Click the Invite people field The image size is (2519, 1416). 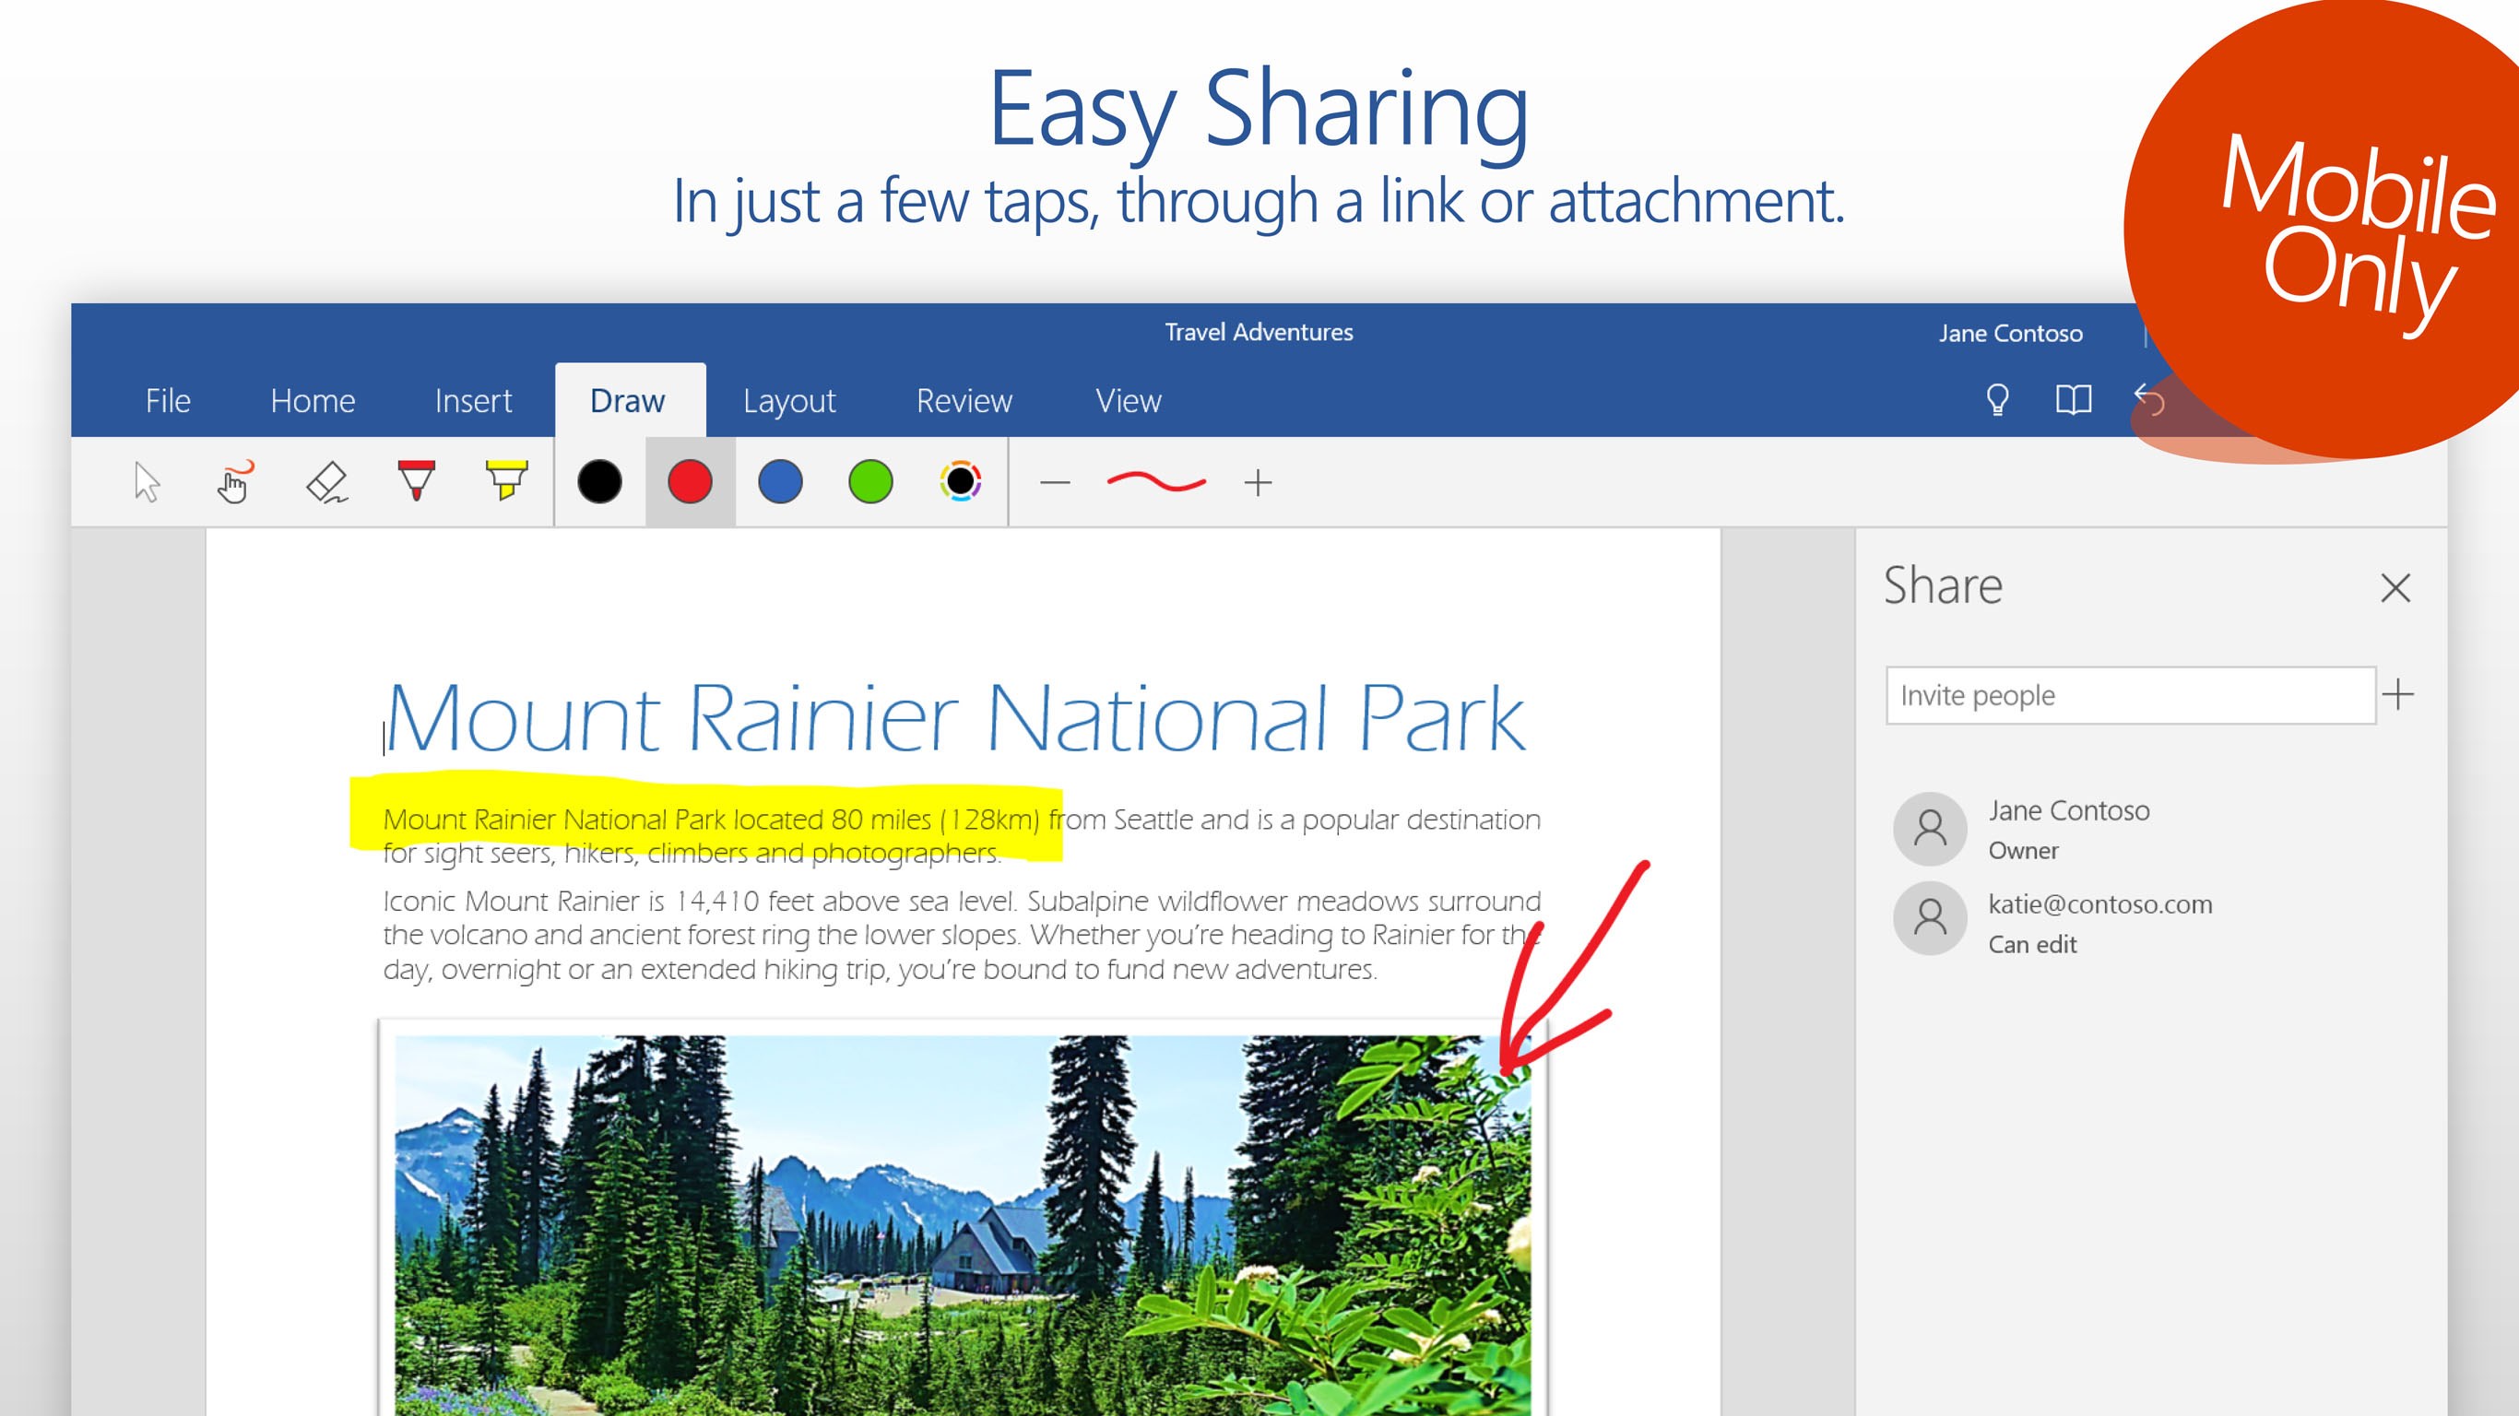[x=2130, y=695]
